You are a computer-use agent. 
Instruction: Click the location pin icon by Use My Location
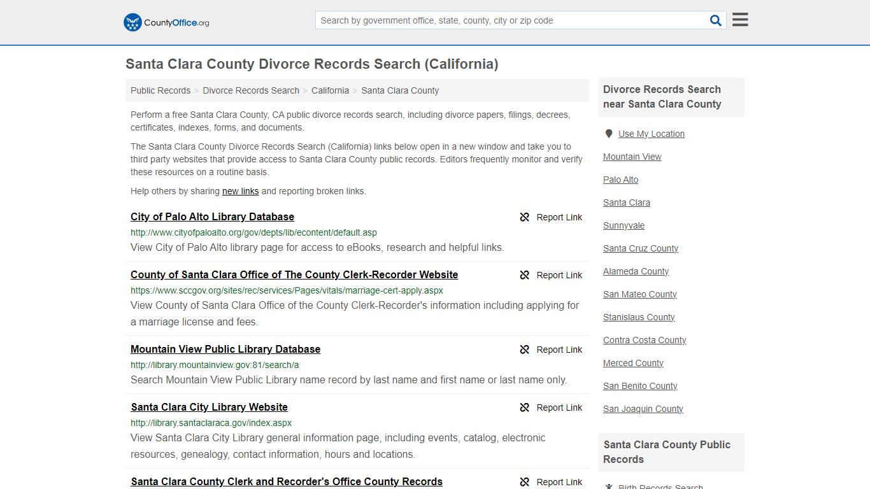[x=609, y=134]
